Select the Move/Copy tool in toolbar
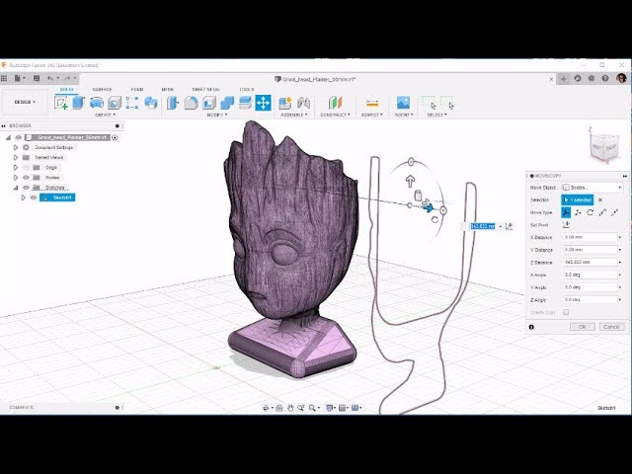 [x=264, y=103]
